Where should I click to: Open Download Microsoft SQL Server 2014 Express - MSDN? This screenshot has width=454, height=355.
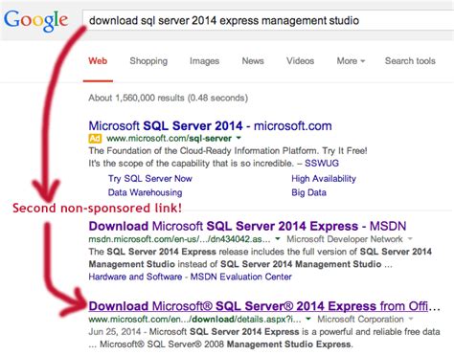point(247,226)
